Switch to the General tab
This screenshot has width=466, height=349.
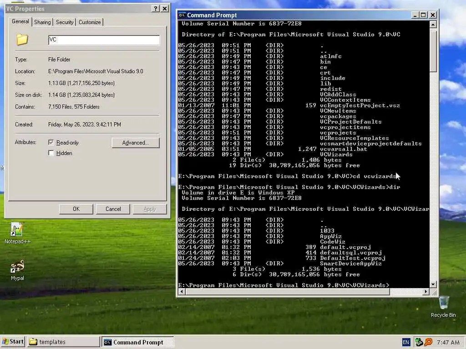(20, 21)
